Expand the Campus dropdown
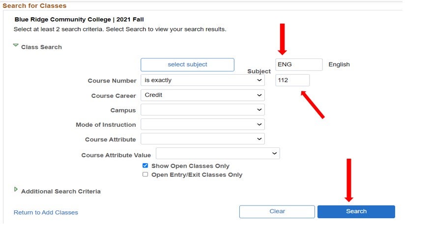Viewport: 431px width, 228px height. [202, 110]
